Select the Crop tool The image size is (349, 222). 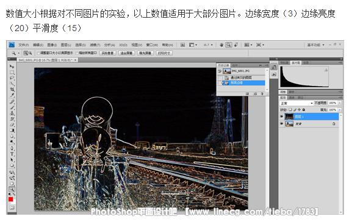tap(12, 90)
